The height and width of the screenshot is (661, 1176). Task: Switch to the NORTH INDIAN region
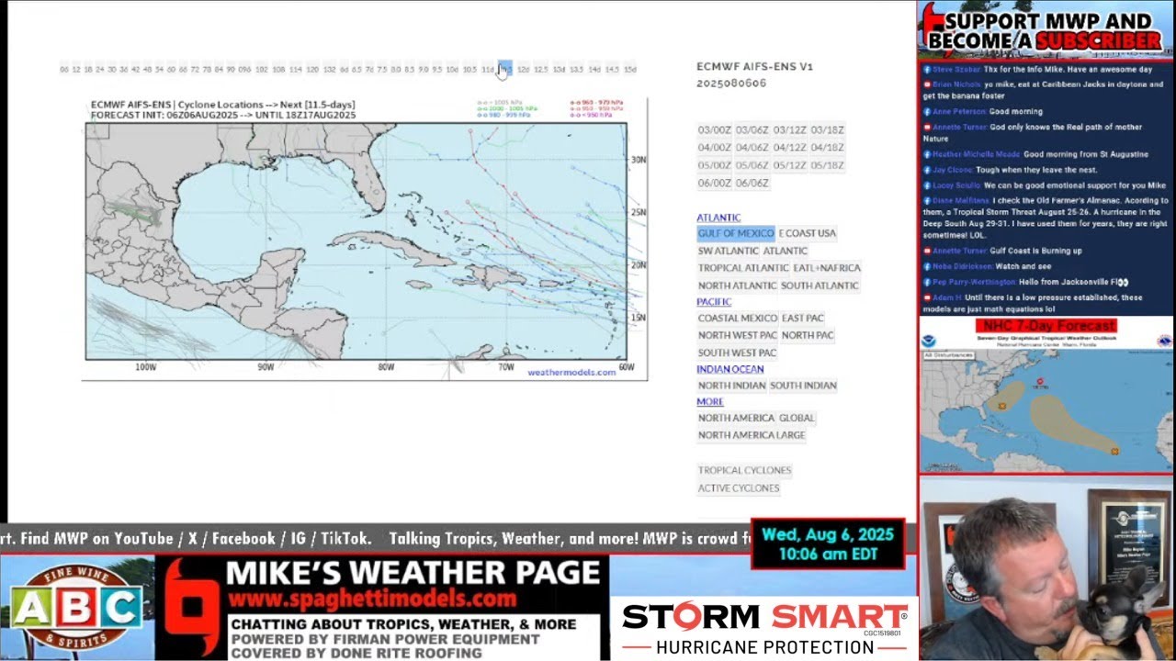click(732, 387)
